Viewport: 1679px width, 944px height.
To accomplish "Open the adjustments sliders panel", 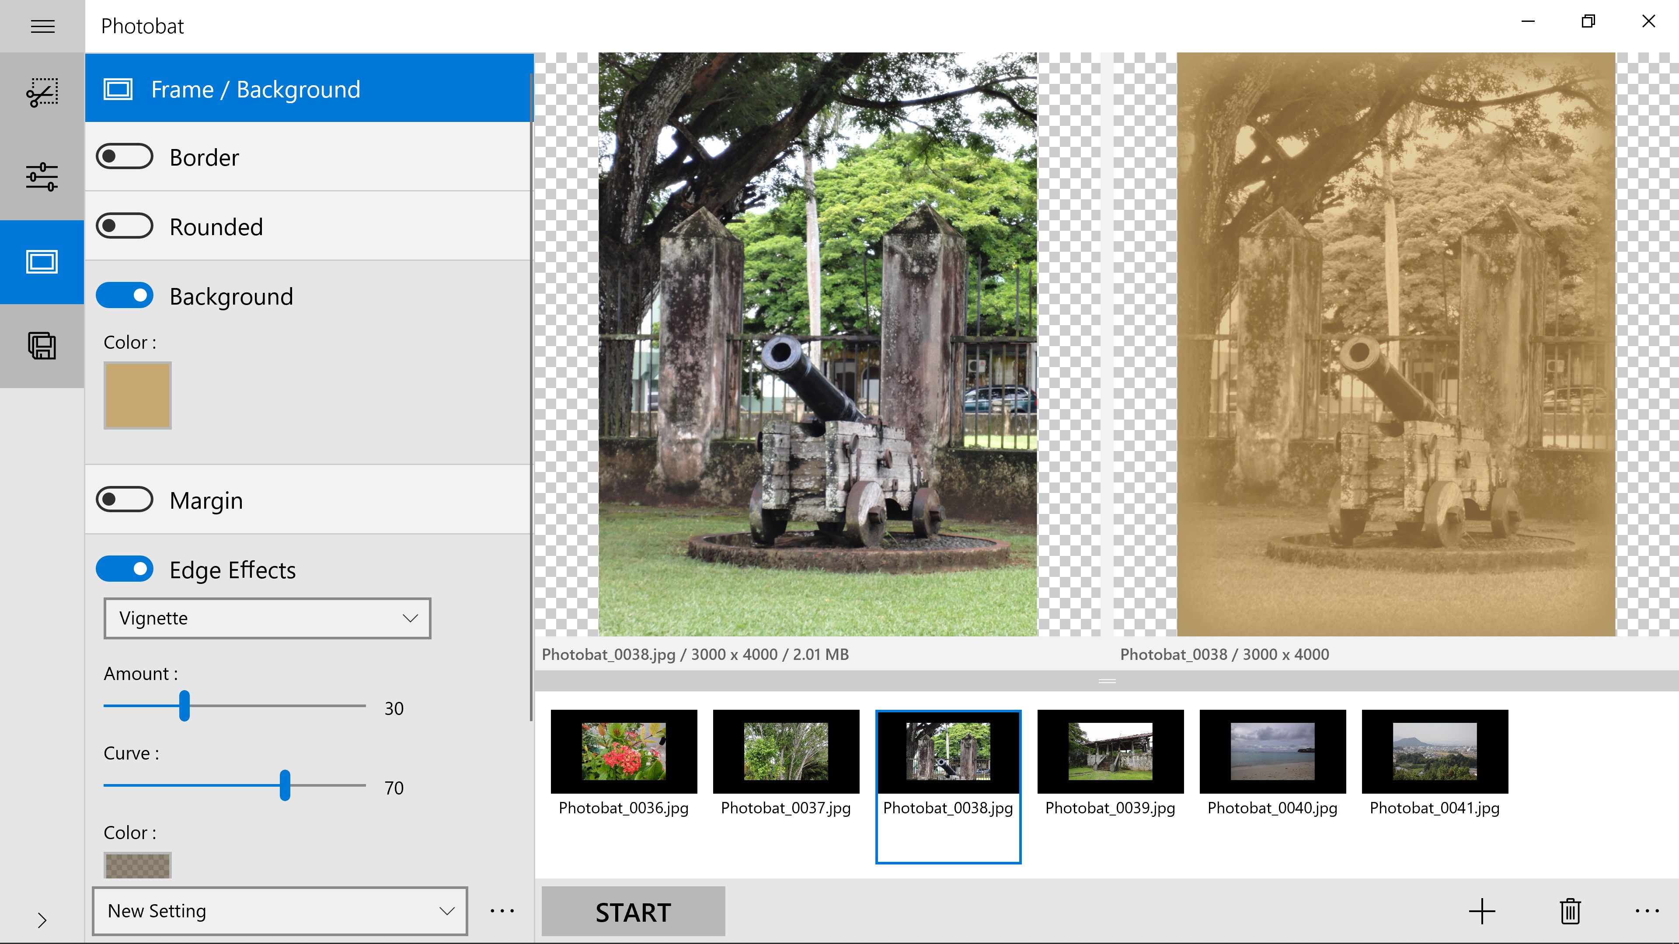I will [42, 177].
